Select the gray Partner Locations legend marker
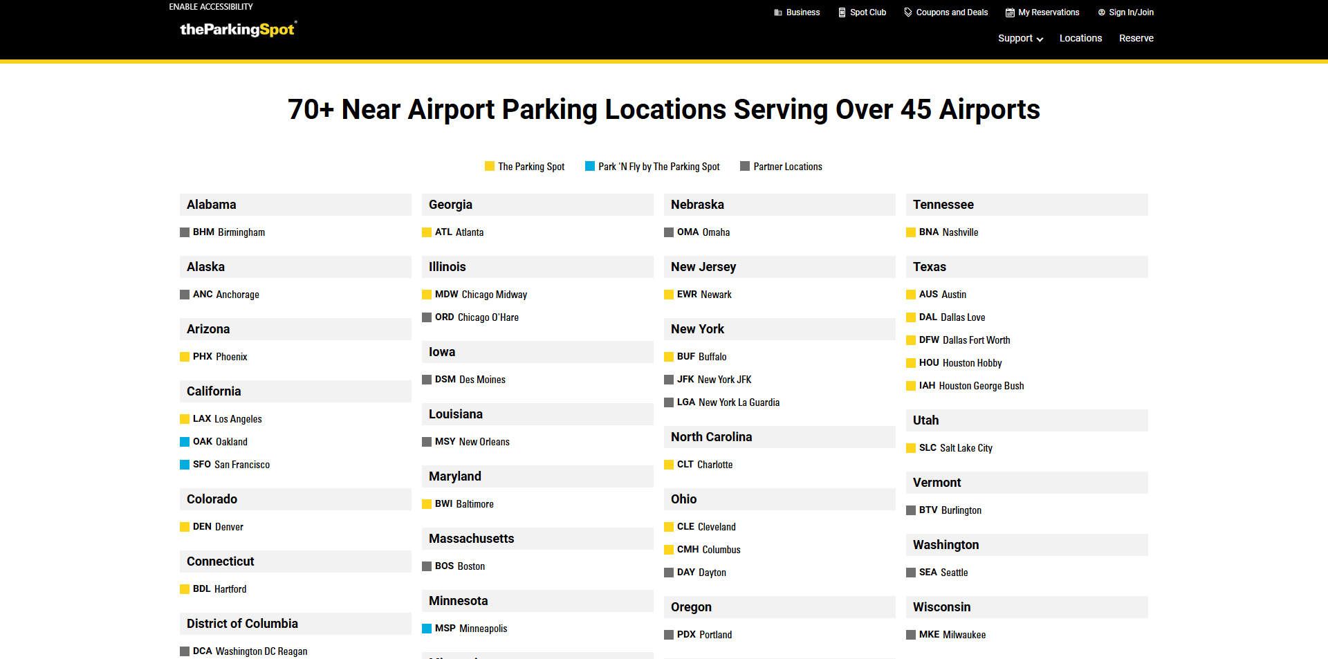 point(745,166)
